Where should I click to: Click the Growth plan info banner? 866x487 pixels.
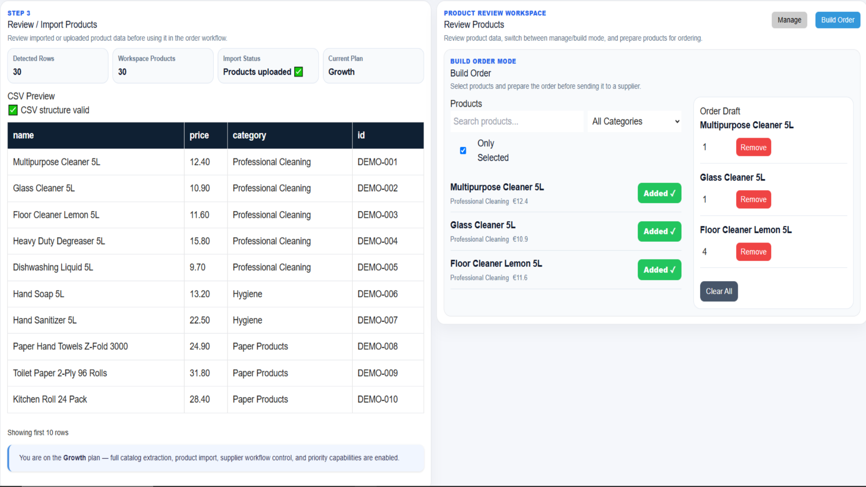pos(216,458)
